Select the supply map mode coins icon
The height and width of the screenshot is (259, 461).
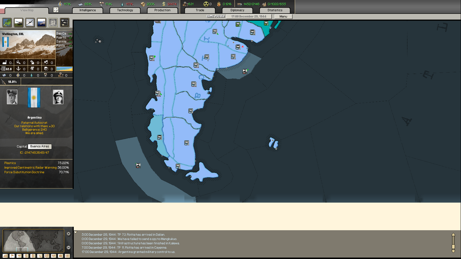pos(33,256)
